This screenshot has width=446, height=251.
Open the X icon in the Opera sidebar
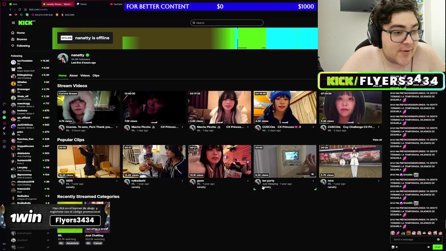(4, 133)
